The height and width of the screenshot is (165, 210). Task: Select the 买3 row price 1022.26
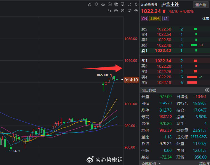(x=164, y=72)
